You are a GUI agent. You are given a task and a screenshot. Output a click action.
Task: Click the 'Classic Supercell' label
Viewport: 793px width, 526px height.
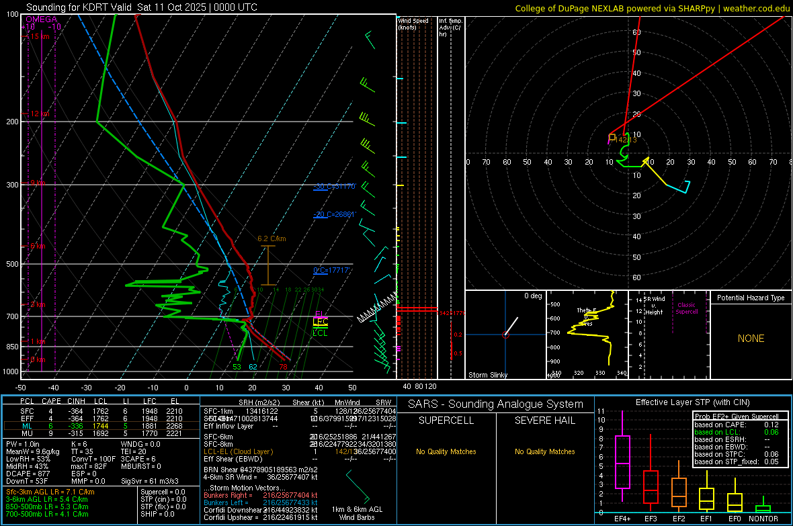click(686, 308)
